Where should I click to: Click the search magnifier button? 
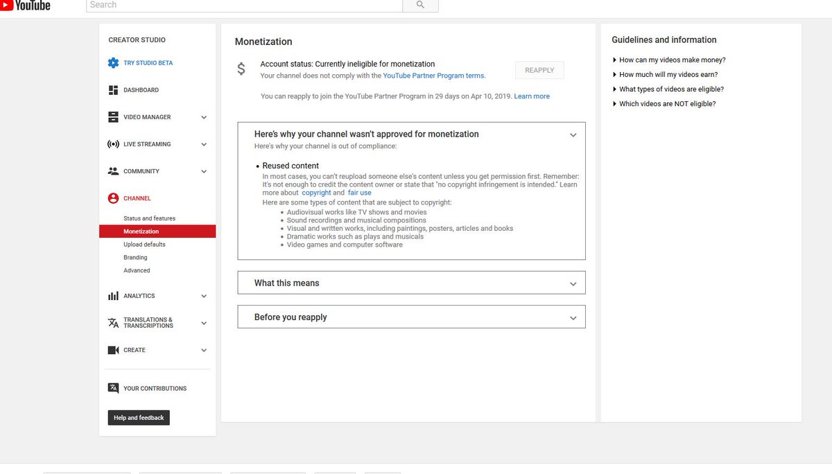420,5
